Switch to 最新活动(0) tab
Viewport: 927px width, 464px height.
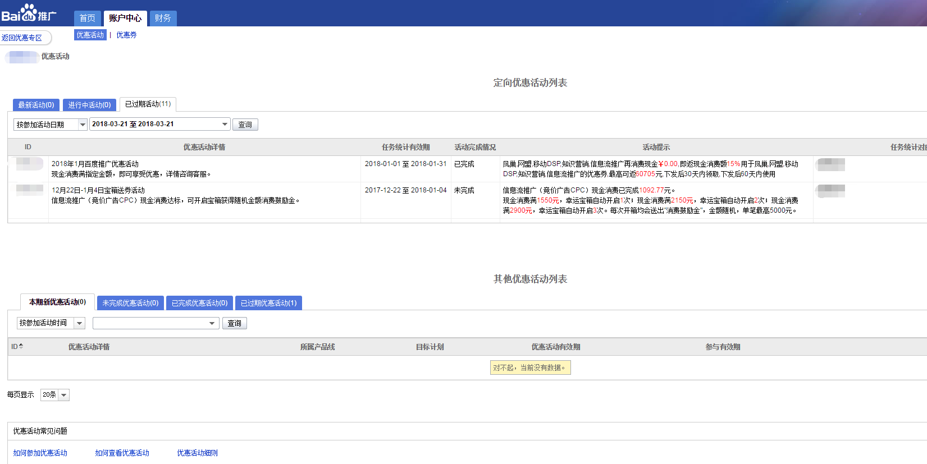pos(36,105)
